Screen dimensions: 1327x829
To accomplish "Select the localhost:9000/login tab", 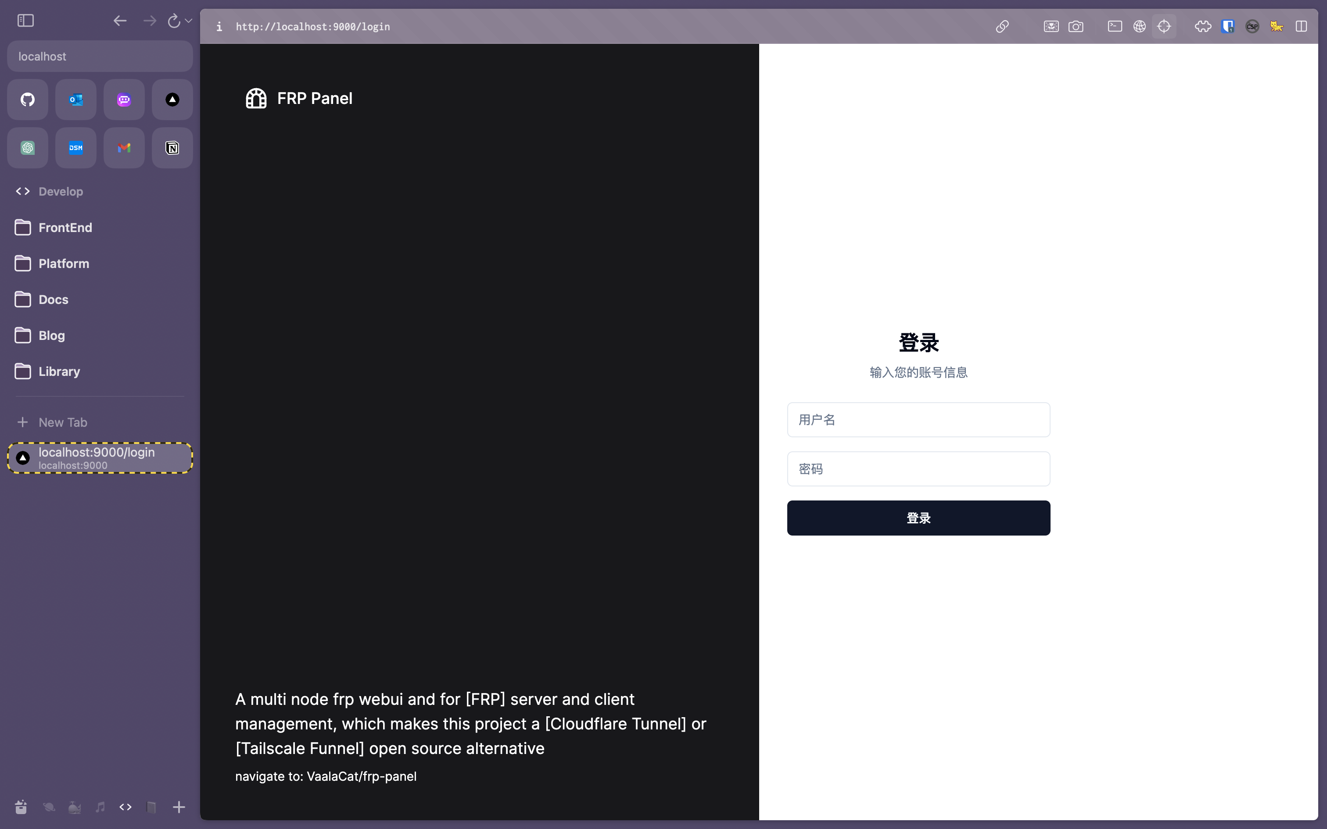I will [x=100, y=458].
